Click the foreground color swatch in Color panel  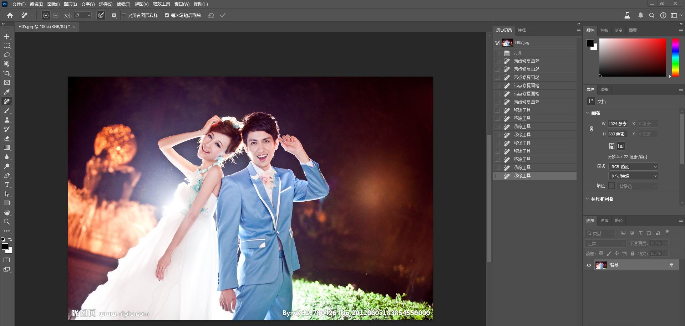(x=590, y=43)
